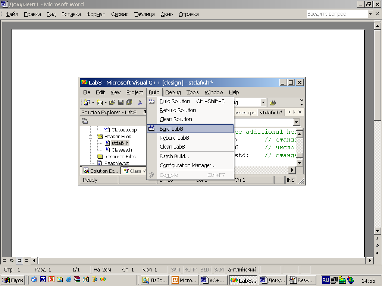Screen dimensions: 382x286
Task: Click the RU language indicator in tray
Action: click(x=326, y=280)
